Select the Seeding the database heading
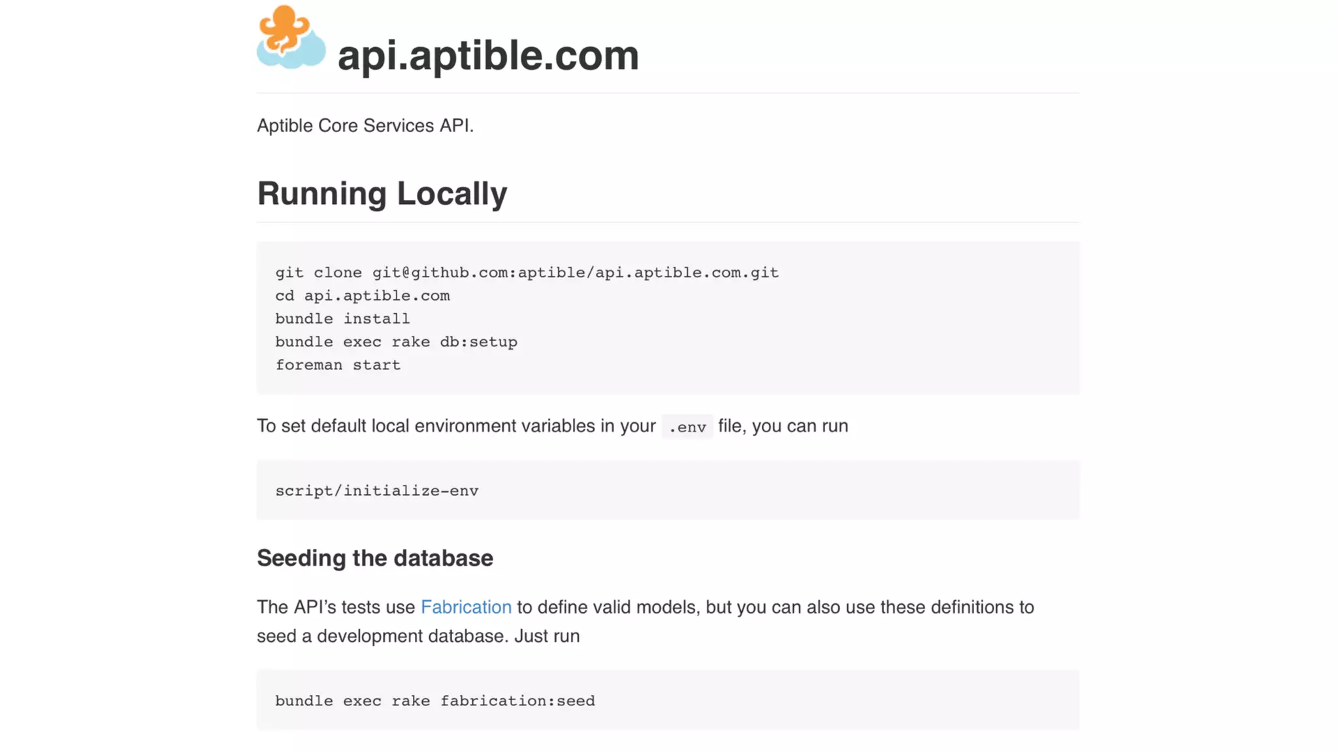 [374, 558]
